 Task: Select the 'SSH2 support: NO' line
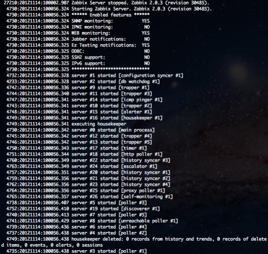pyautogui.click(x=78, y=57)
